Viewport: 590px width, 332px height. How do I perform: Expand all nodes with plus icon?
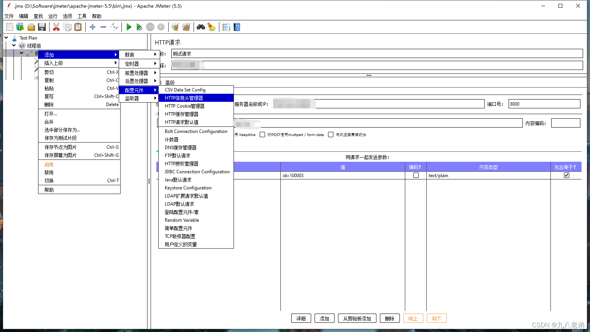pos(93,27)
